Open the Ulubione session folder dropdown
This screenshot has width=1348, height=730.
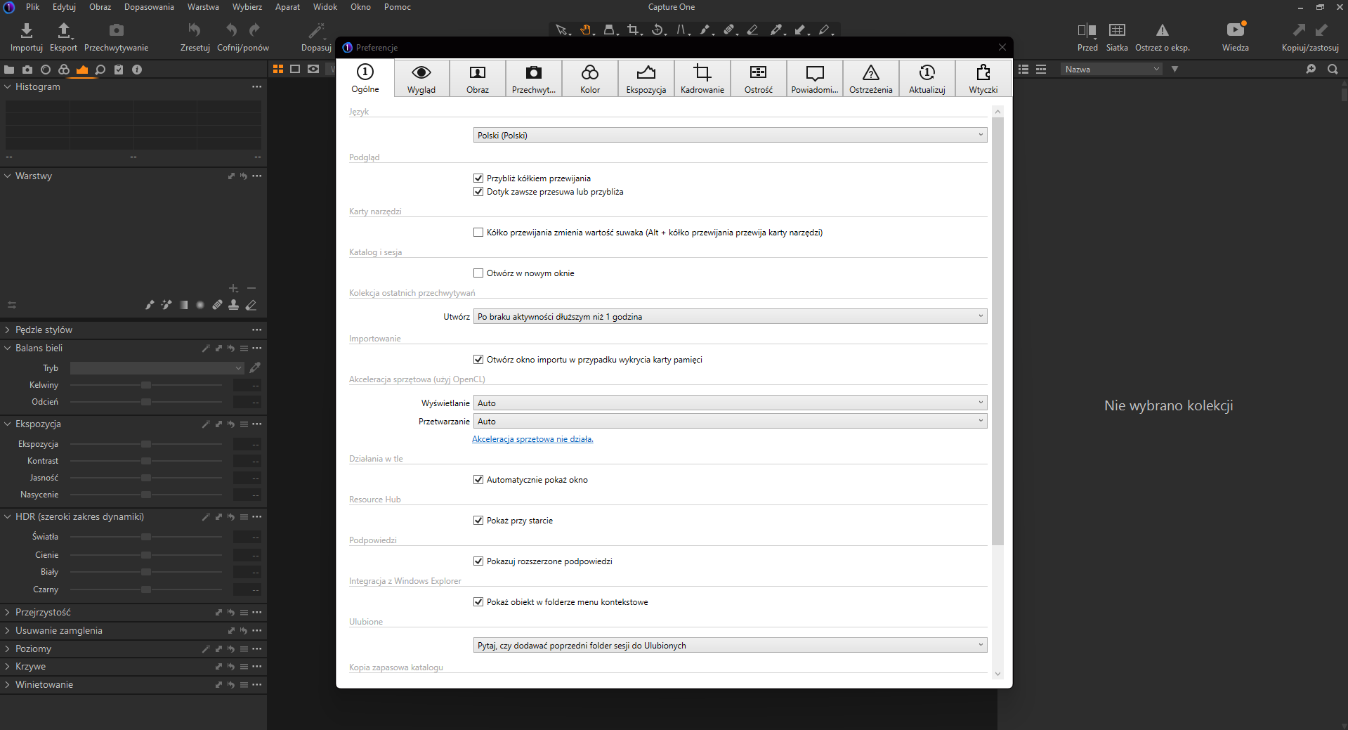730,645
